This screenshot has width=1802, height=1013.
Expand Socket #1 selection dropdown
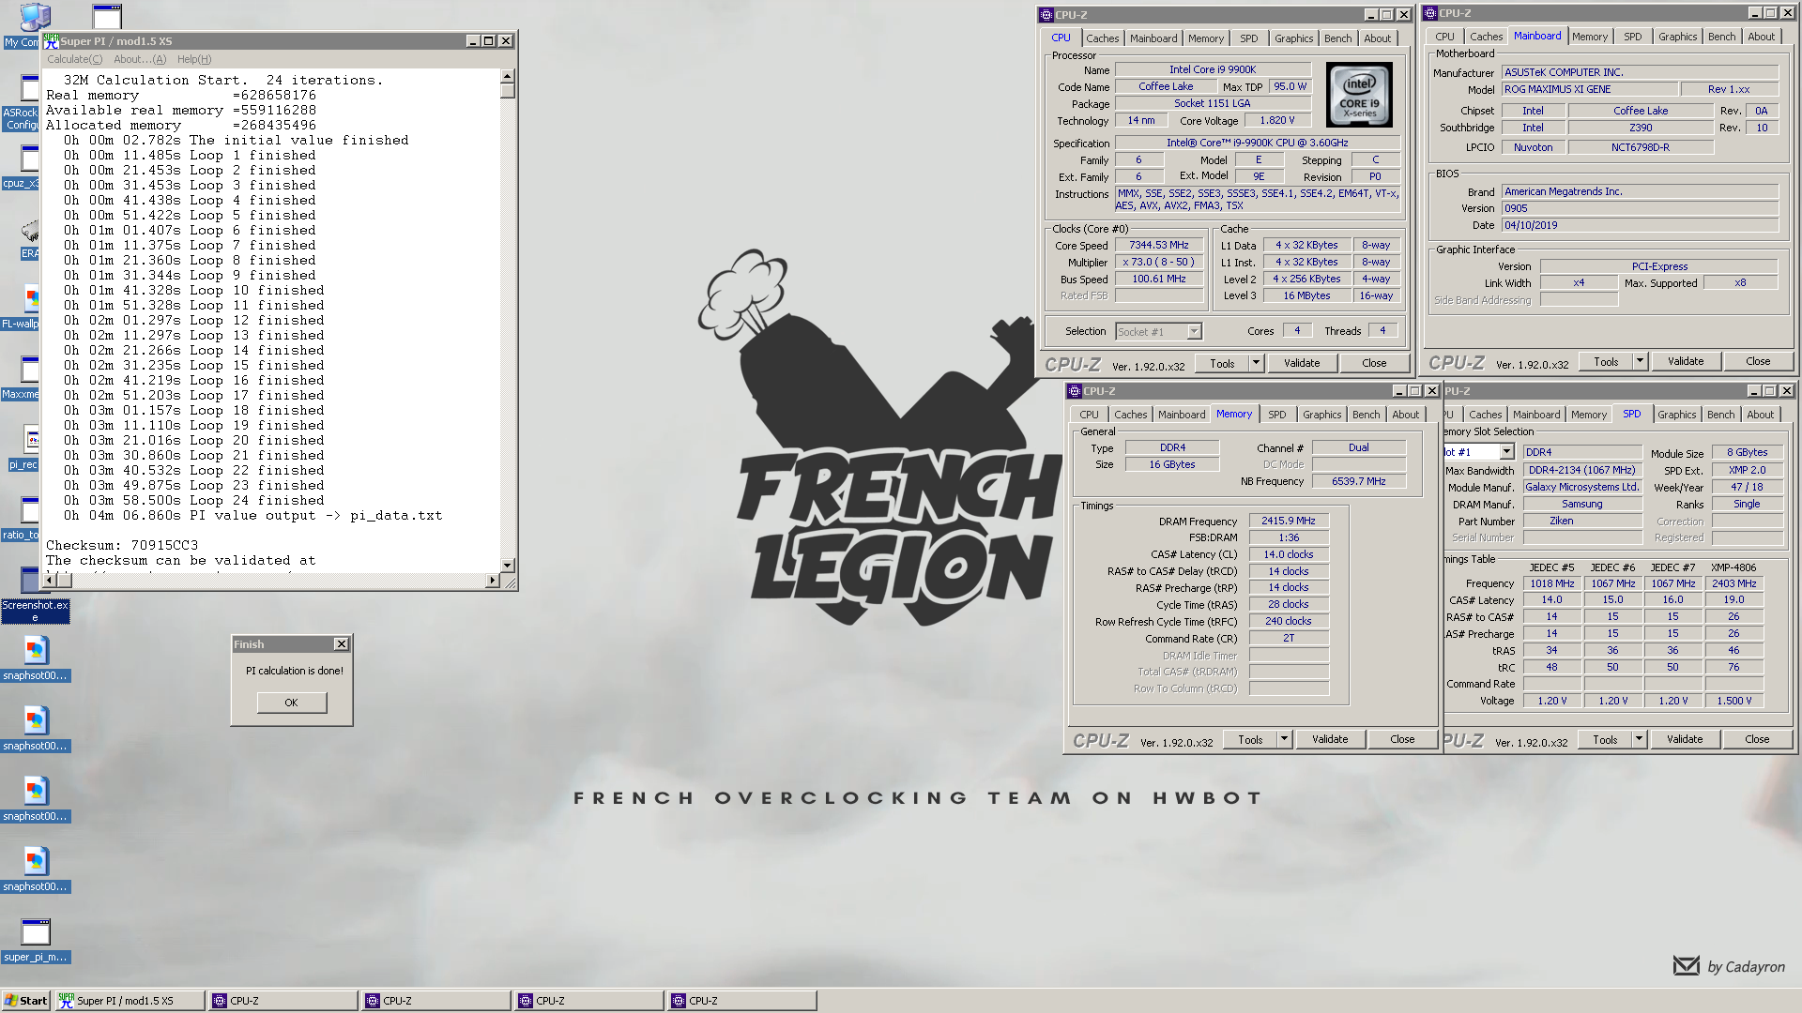[1194, 332]
